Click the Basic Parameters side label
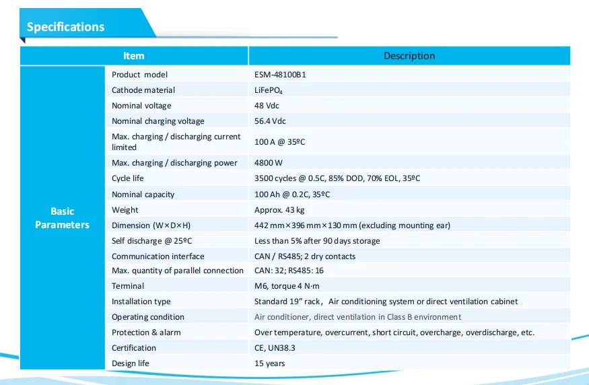Screen dimensions: 589x385 pyautogui.click(x=62, y=218)
